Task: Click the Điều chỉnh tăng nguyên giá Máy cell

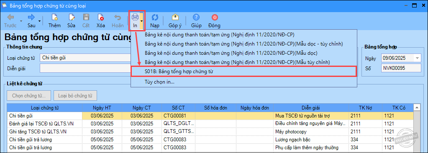Action: 311,124
